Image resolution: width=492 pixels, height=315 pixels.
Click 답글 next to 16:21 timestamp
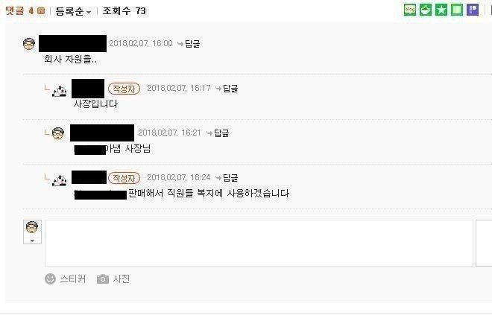pos(218,133)
